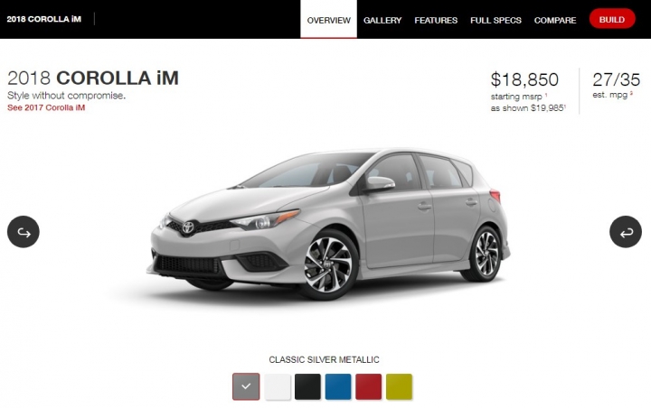Open footnote 1 beside starting msrp
The width and height of the screenshot is (651, 408).
(x=546, y=95)
